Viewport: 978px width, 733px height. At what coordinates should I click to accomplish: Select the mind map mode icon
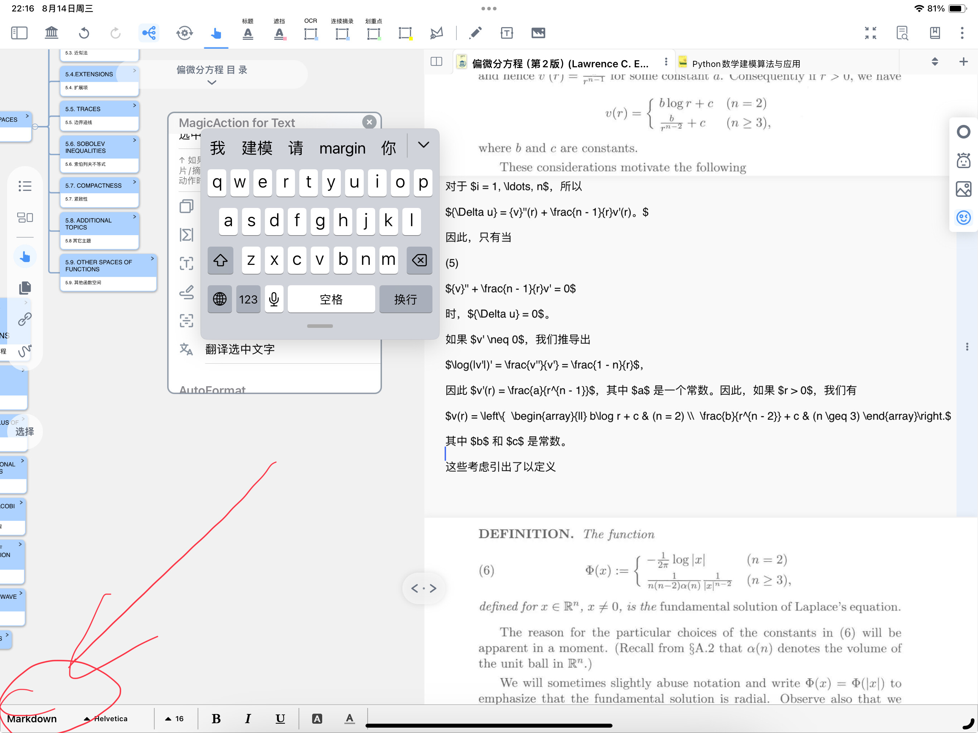(x=149, y=33)
